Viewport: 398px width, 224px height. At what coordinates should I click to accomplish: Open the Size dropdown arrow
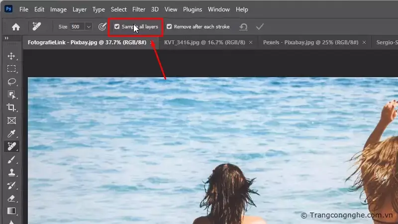pyautogui.click(x=89, y=27)
